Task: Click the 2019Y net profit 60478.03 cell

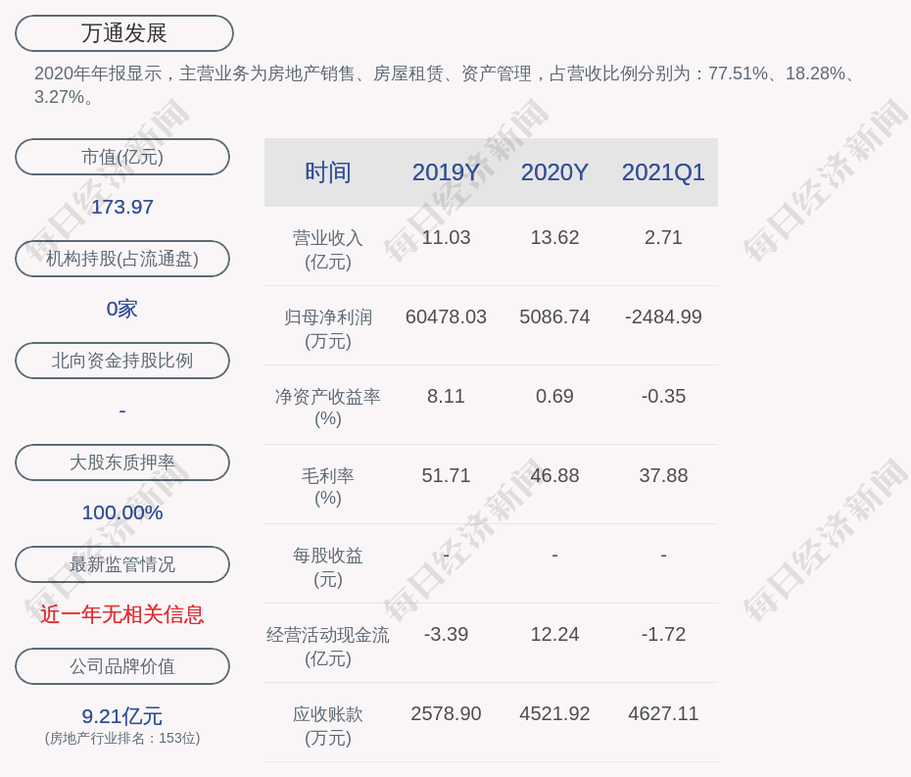Action: tap(446, 317)
